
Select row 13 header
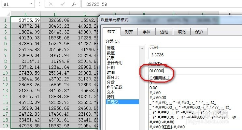tap(5, 91)
